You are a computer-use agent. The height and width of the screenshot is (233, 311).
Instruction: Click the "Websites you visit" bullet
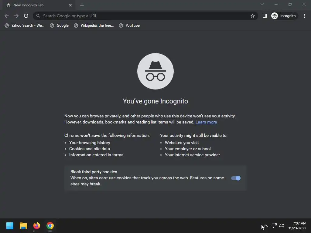tap(182, 143)
